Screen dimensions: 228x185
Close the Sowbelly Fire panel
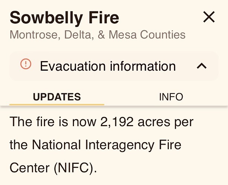(209, 17)
